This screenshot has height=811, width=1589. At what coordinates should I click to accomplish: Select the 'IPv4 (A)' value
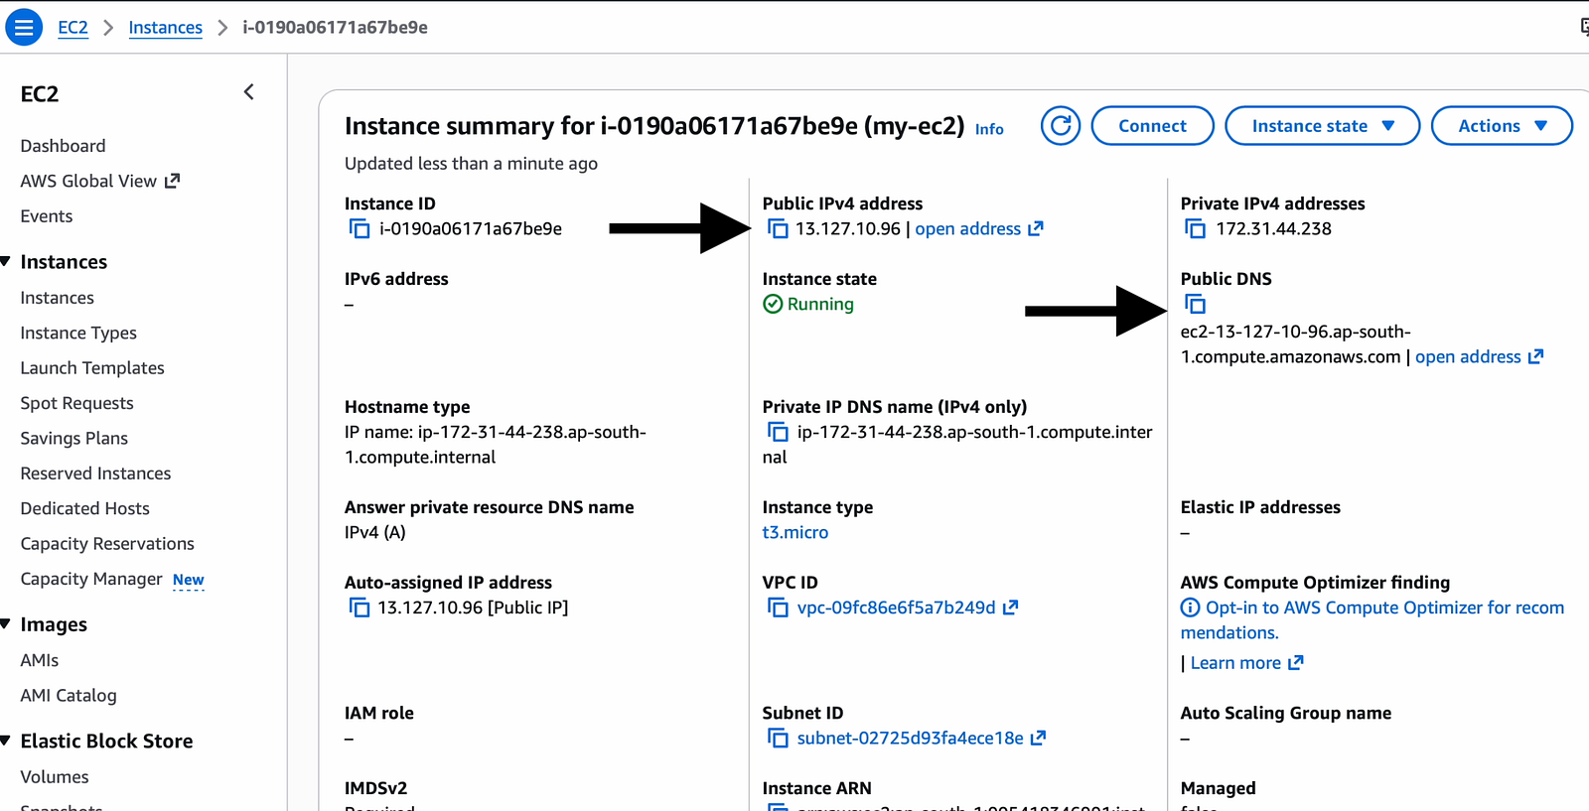point(375,533)
